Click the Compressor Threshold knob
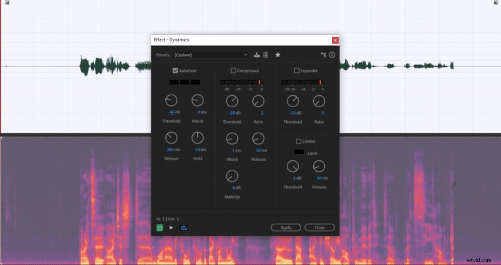This screenshot has width=501, height=265. point(232,101)
